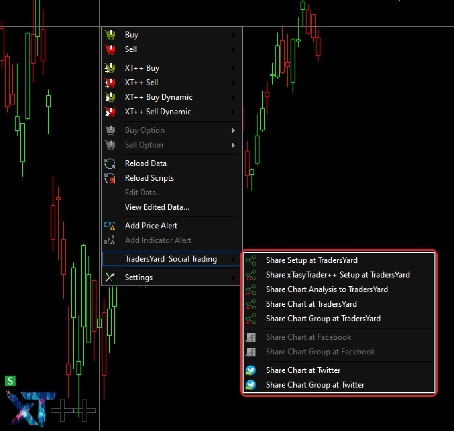Click the Reload Data refresh icon

pos(110,163)
